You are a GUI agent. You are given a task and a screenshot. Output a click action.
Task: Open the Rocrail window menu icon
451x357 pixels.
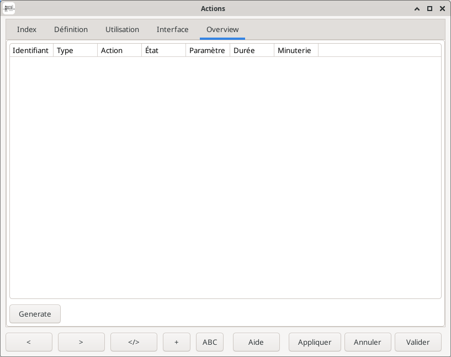9,8
